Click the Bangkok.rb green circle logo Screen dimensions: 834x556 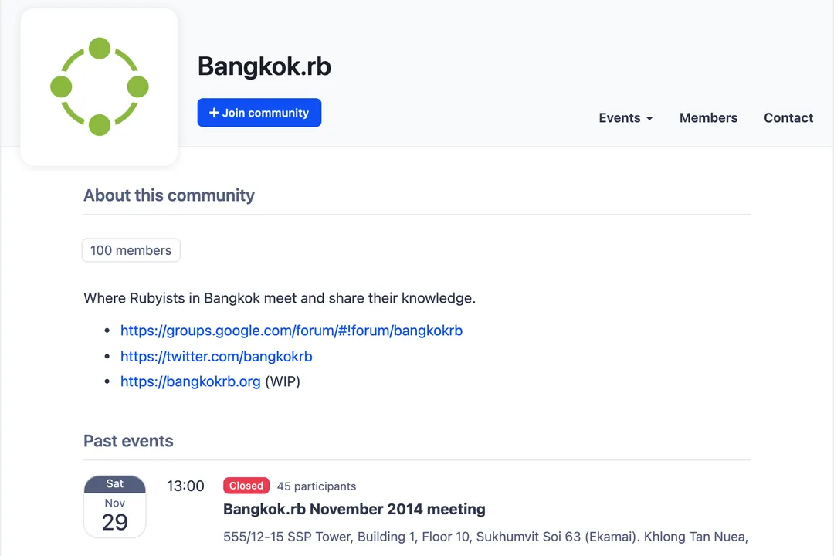[100, 86]
